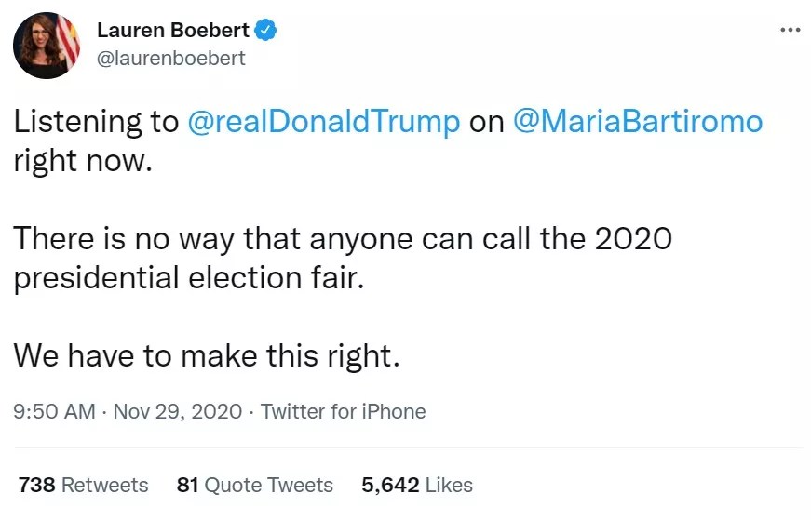View the 5,642 Likes list
The width and height of the screenshot is (811, 520).
click(416, 485)
